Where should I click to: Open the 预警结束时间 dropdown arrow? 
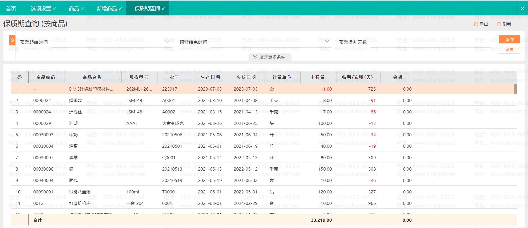[327, 41]
